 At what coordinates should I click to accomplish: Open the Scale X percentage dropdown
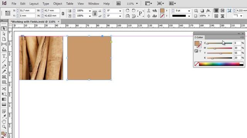click(x=90, y=11)
